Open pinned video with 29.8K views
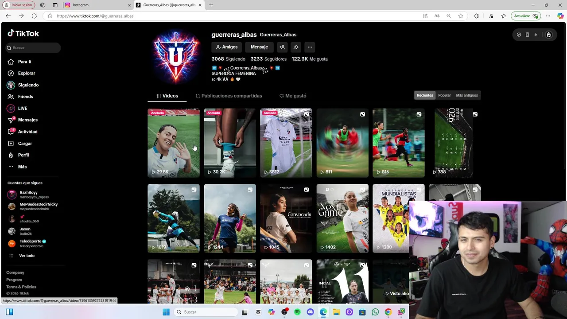This screenshot has height=319, width=567. click(x=174, y=143)
